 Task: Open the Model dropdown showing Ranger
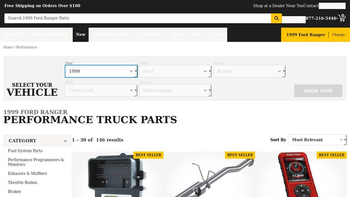coord(249,71)
